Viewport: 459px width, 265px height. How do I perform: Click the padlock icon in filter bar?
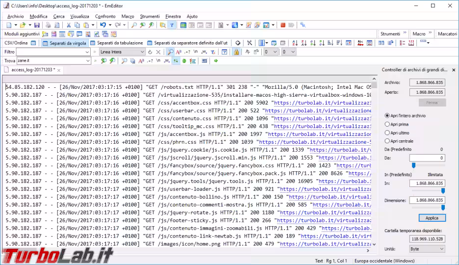pos(236,52)
